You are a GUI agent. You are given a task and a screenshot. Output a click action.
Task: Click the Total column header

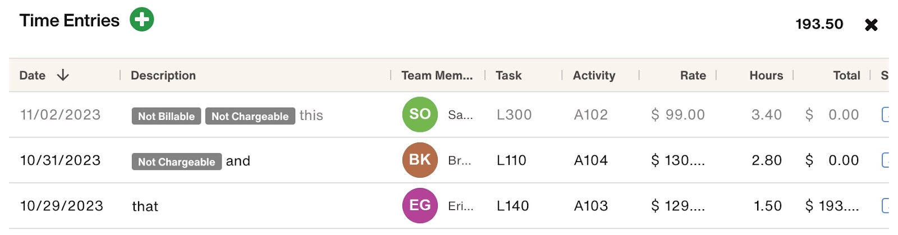846,75
